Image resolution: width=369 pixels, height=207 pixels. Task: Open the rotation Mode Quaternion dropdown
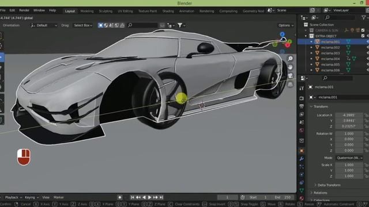(349, 158)
